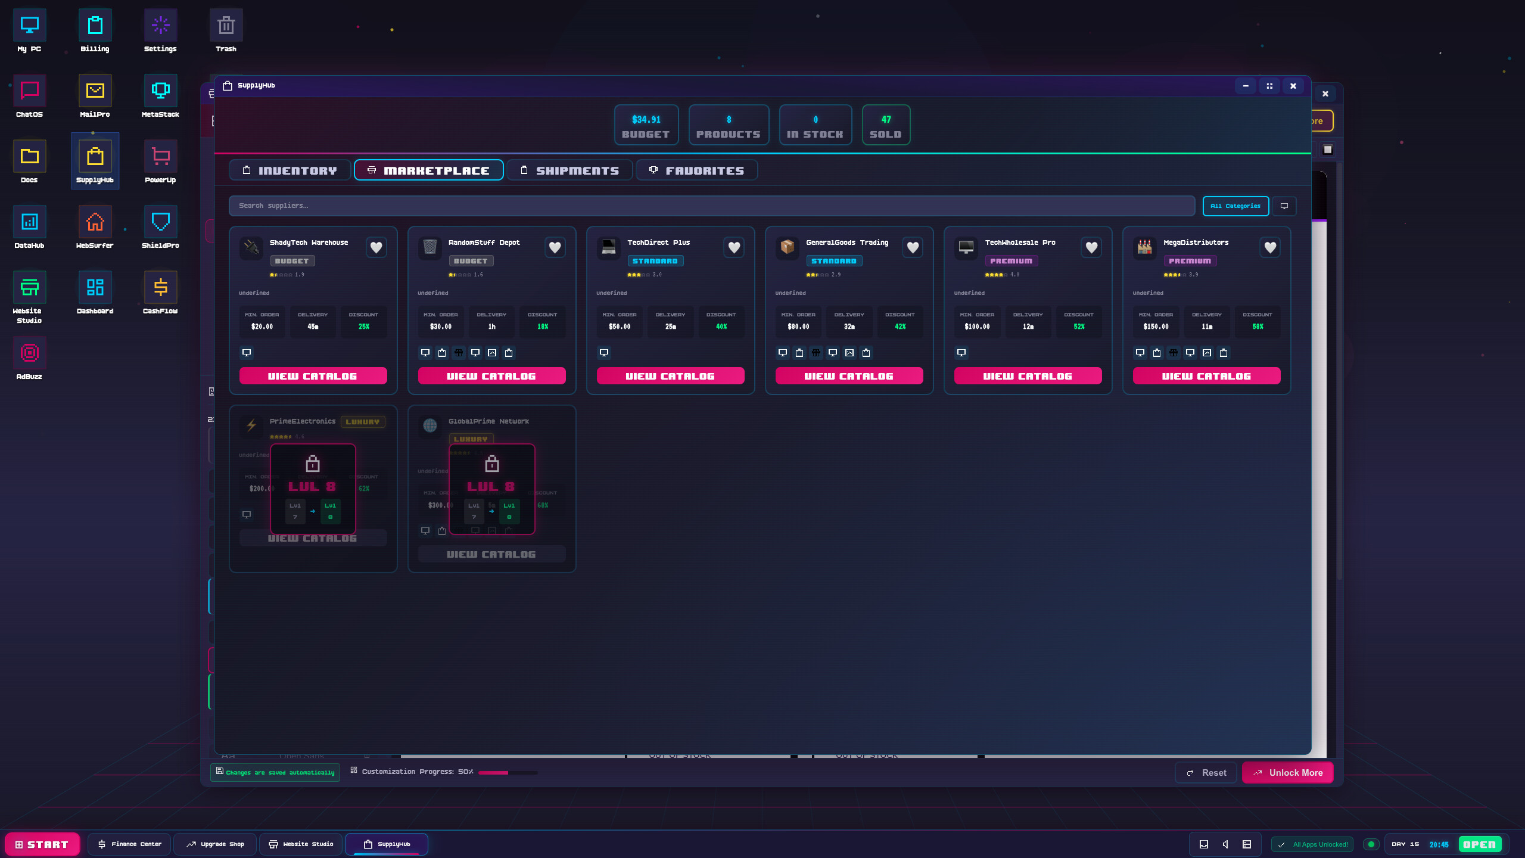Favorite the ShadyTech Warehouse supplier

pyautogui.click(x=376, y=247)
